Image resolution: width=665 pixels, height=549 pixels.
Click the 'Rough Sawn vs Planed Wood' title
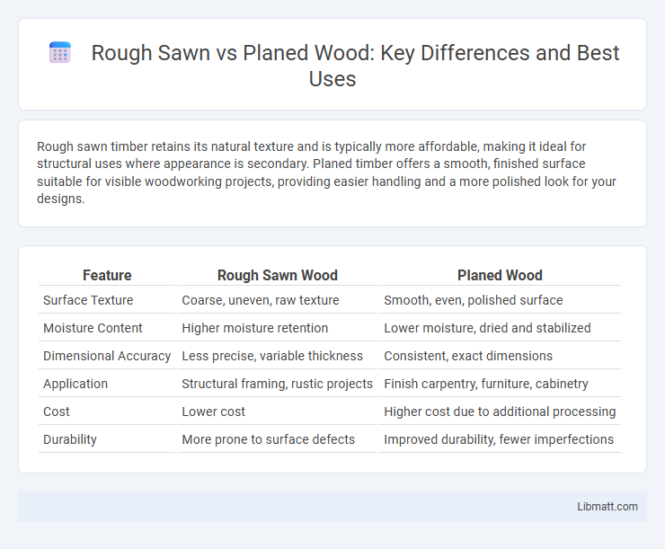355,66
